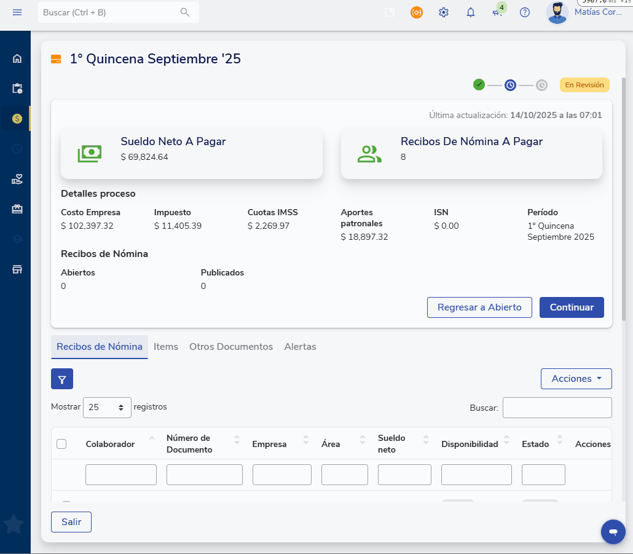Switch to the Items tab

tap(166, 347)
